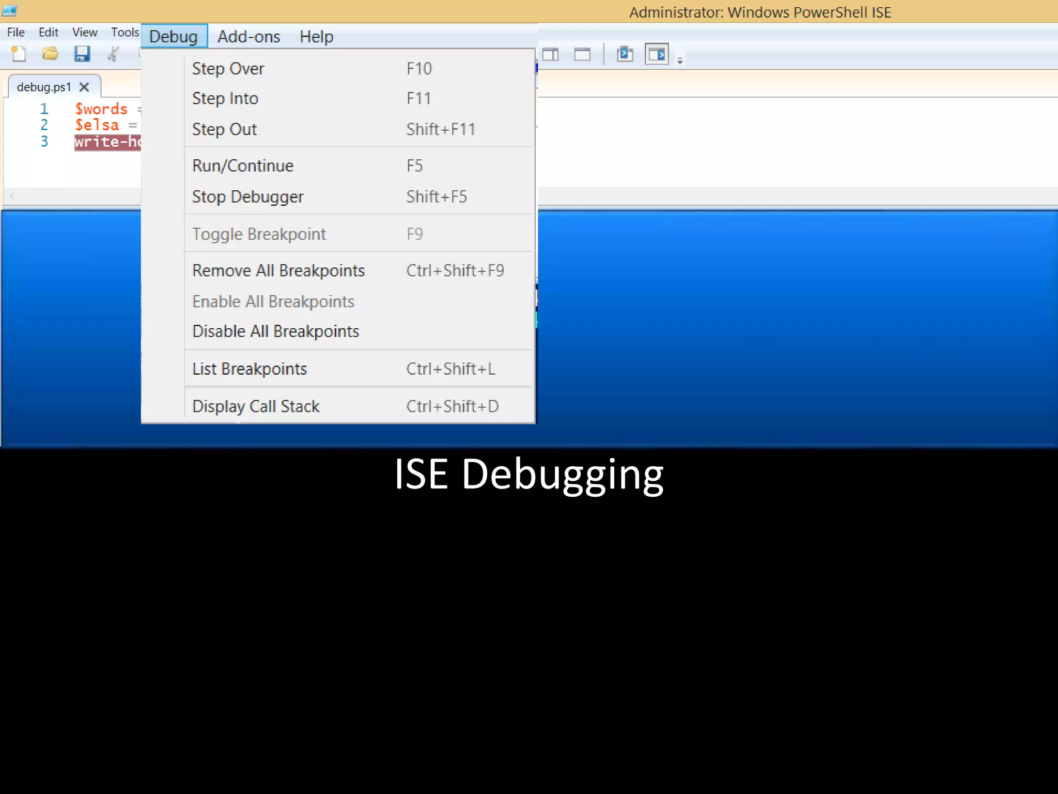Open PowerShell console in separate window icon
The height and width of the screenshot is (794, 1058).
click(625, 54)
